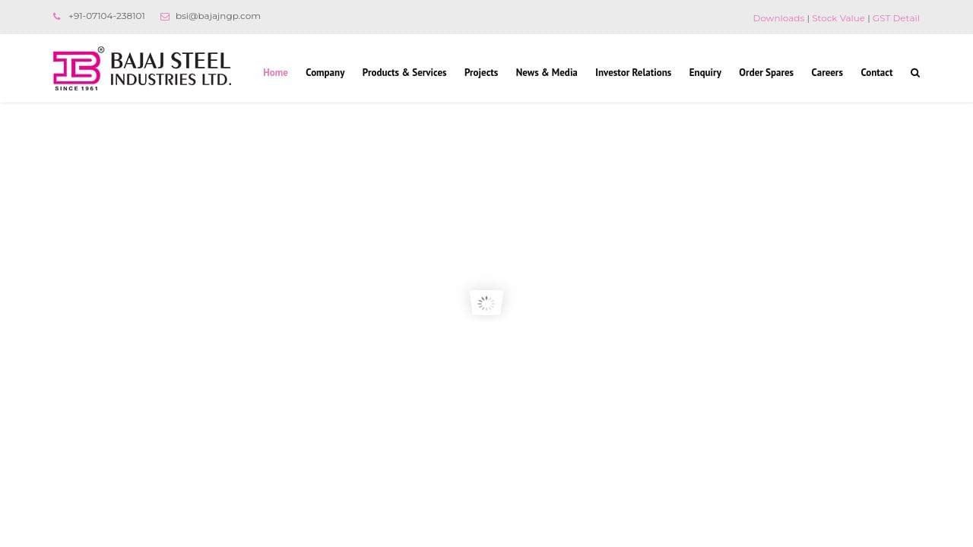Open the Investor Relations menu
The height and width of the screenshot is (547, 973).
point(633,72)
